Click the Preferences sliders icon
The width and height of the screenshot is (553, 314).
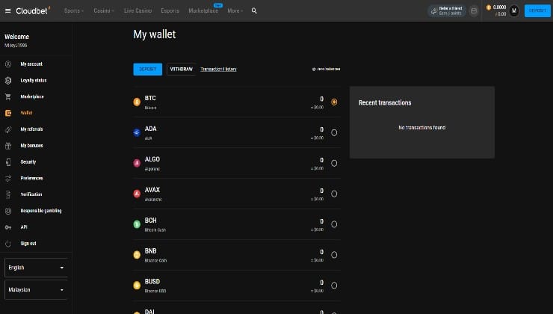coord(8,179)
